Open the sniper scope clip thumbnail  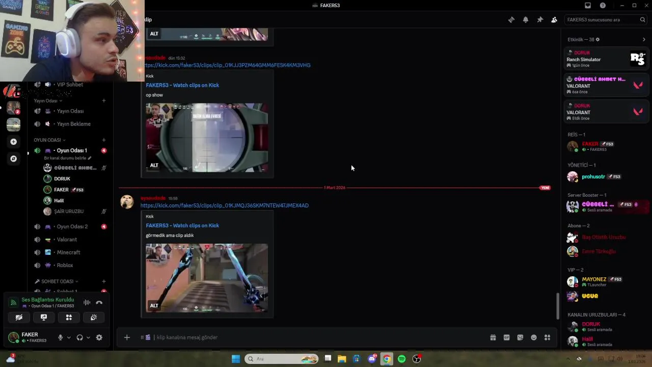pos(207,138)
